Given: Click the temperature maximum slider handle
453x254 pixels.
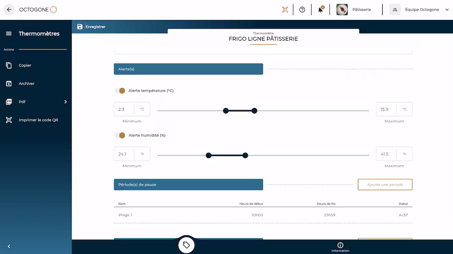Looking at the screenshot, I should click(254, 111).
